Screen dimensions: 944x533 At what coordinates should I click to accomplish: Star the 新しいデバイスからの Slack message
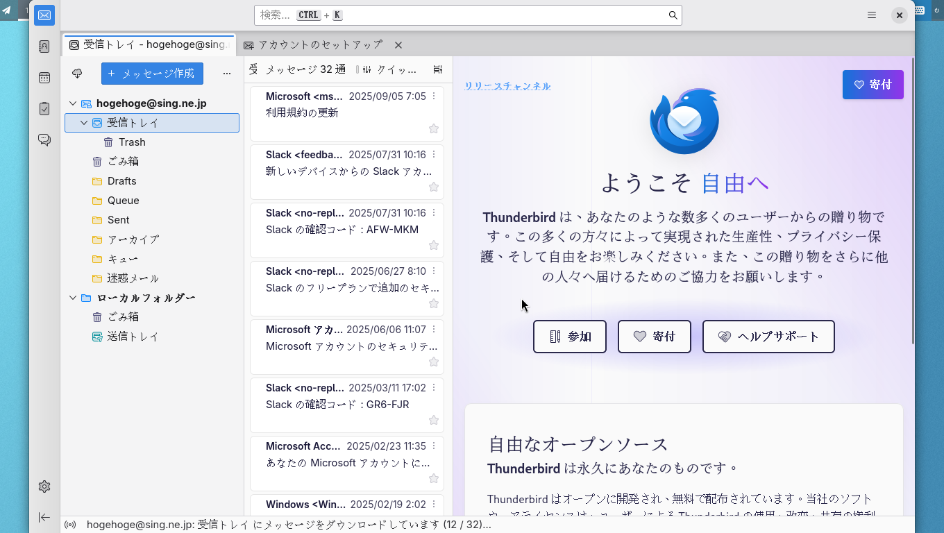[434, 187]
